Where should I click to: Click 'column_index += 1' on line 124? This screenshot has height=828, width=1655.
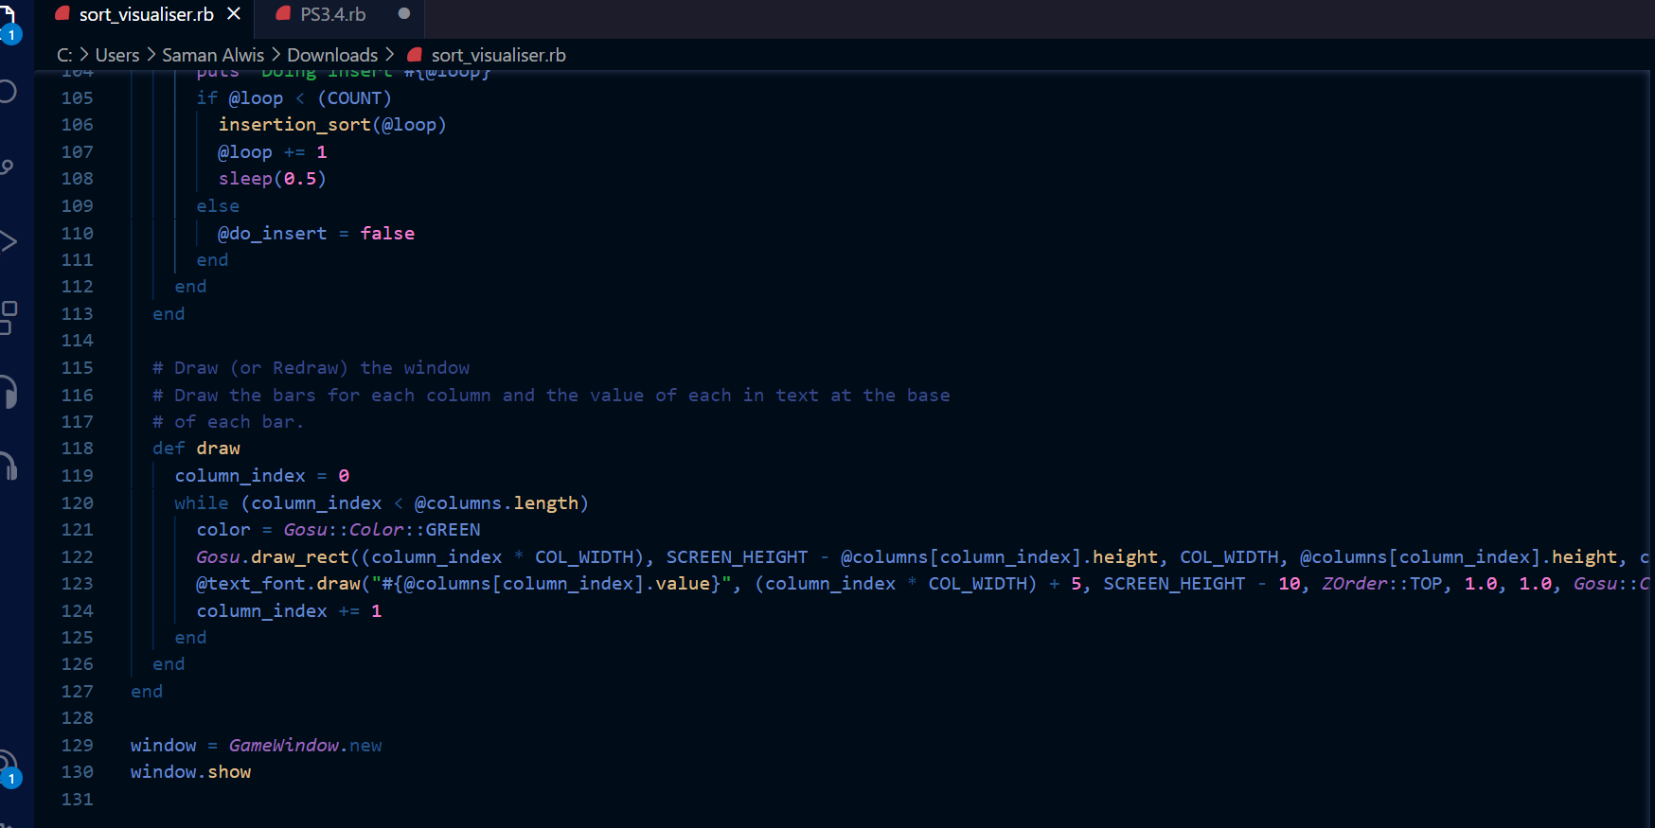(x=289, y=611)
